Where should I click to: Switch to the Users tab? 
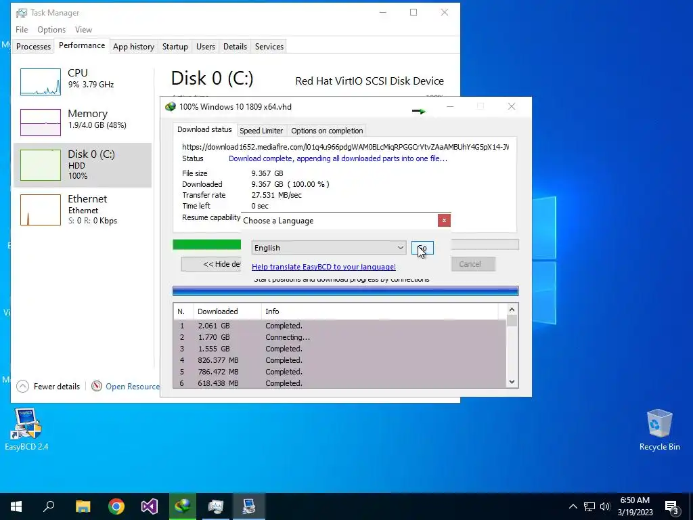[x=206, y=47]
